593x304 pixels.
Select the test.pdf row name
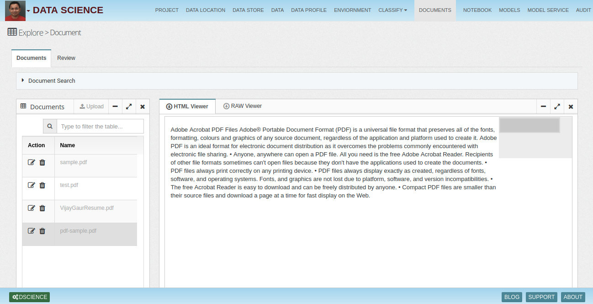tap(69, 185)
